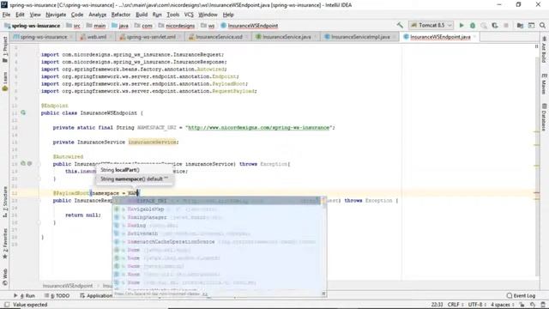Screen dimensions: 549x309
Task: Select NameMatchCacheOperationSource completion suggestion
Action: [x=217, y=242]
